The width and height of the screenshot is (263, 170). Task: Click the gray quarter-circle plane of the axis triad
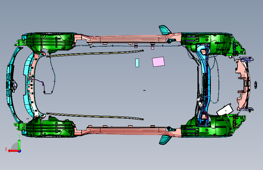(15, 146)
